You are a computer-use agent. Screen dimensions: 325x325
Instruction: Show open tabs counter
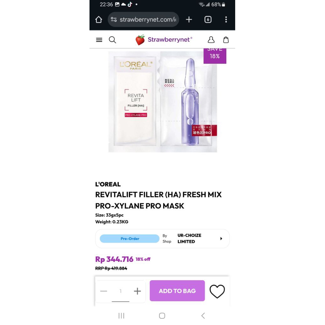[208, 19]
